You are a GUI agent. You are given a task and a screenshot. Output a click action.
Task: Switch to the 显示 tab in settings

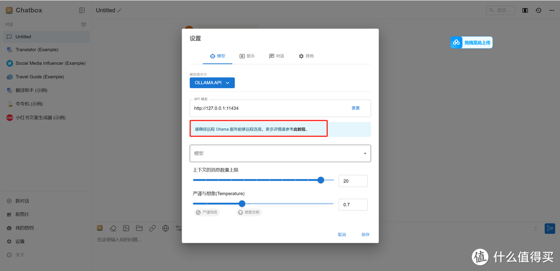click(x=247, y=56)
